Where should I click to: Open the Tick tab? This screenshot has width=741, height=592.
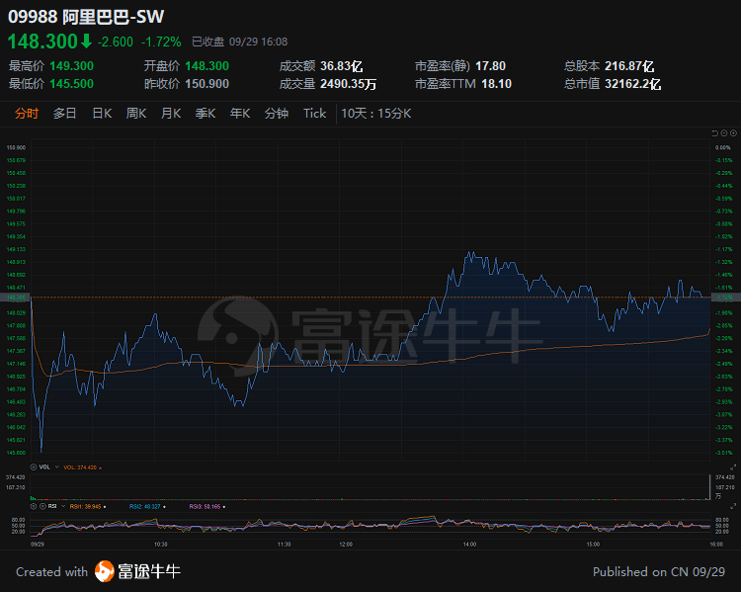click(315, 114)
